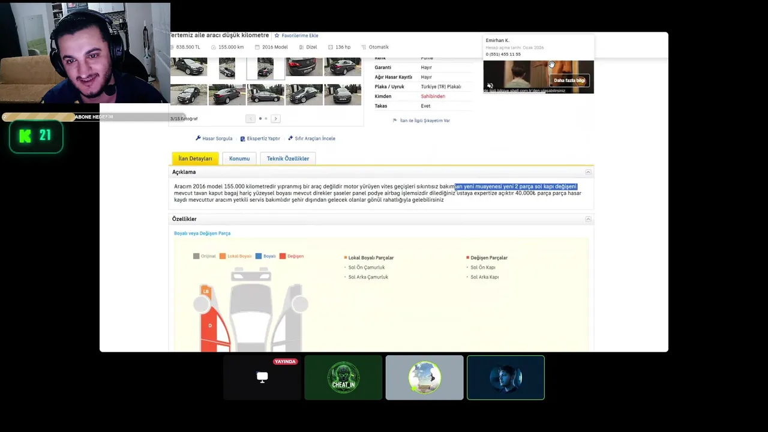Click the odometer icon next to 155.000 km
The width and height of the screenshot is (768, 432).
[x=214, y=47]
